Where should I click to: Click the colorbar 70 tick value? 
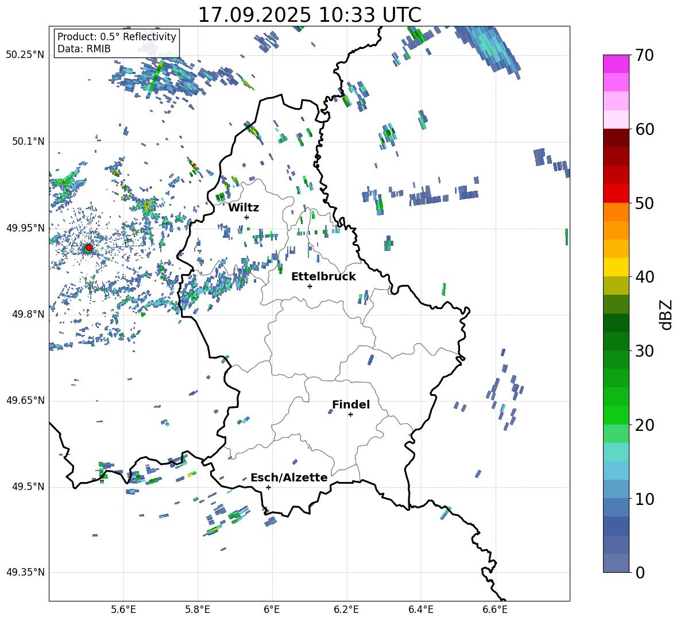click(645, 56)
